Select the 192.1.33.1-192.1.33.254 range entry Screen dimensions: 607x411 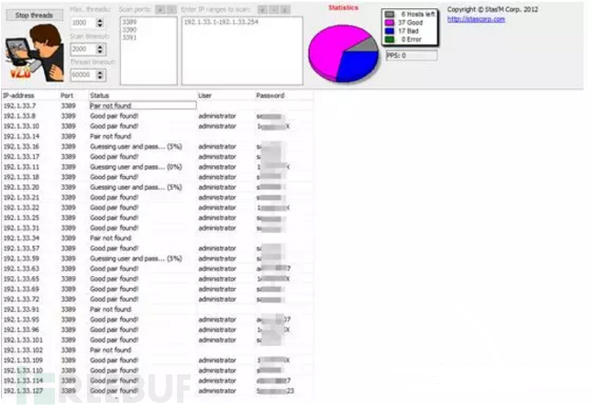coord(222,20)
